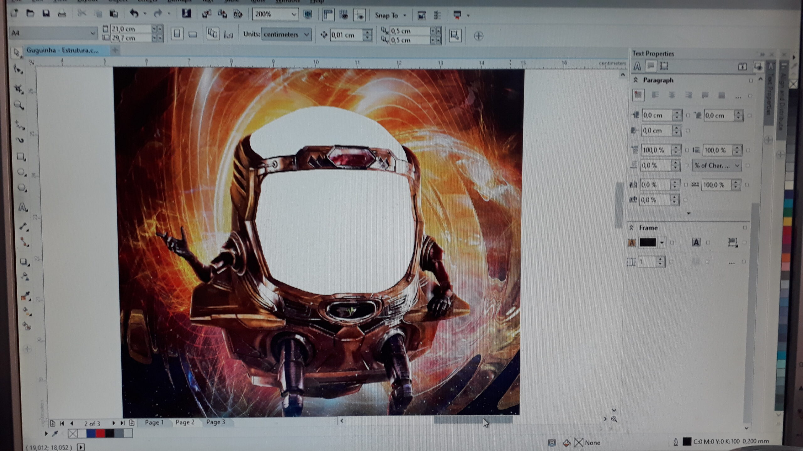Create a new document

(14, 13)
